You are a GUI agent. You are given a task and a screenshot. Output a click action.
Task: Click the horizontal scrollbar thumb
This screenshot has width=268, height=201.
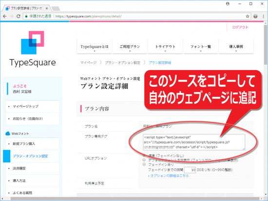[x=135, y=199]
